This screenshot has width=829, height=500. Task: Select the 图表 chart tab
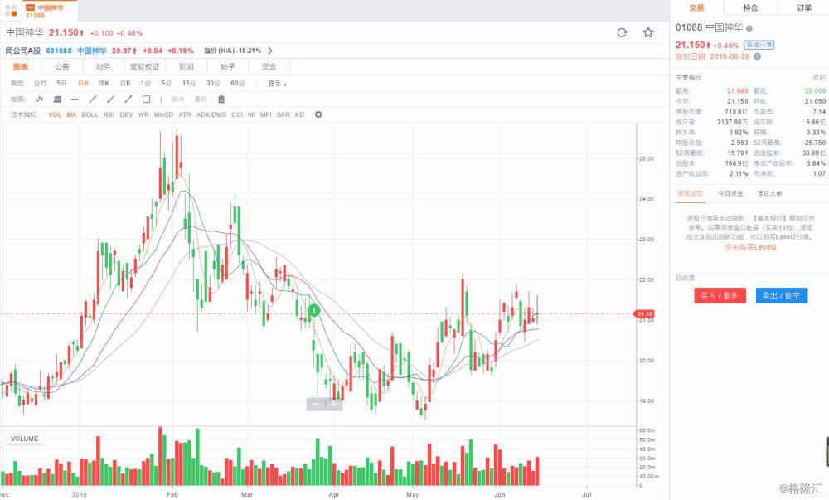click(x=21, y=66)
